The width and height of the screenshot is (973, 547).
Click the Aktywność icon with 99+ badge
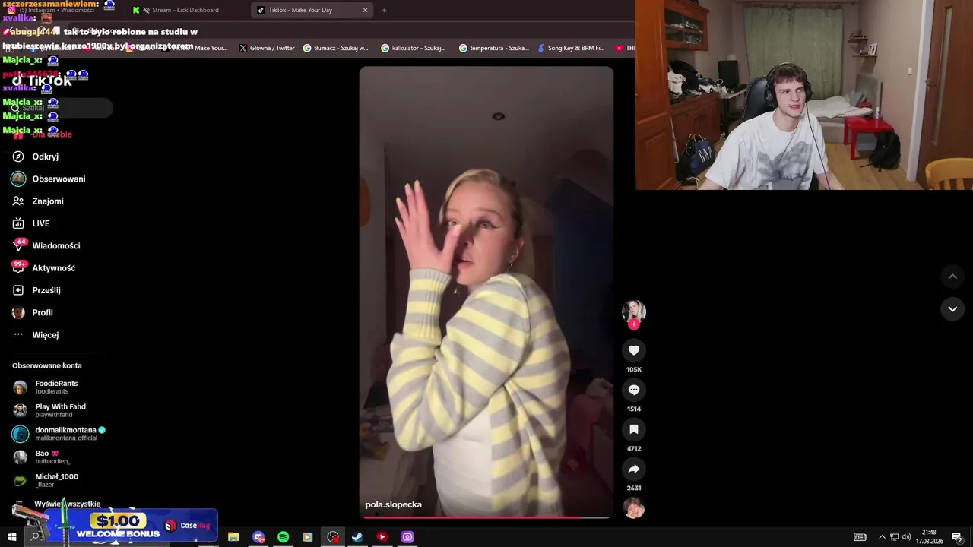click(19, 267)
